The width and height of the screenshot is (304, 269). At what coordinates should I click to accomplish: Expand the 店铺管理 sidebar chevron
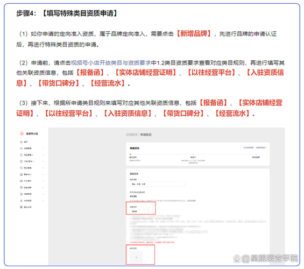[x=43, y=148]
